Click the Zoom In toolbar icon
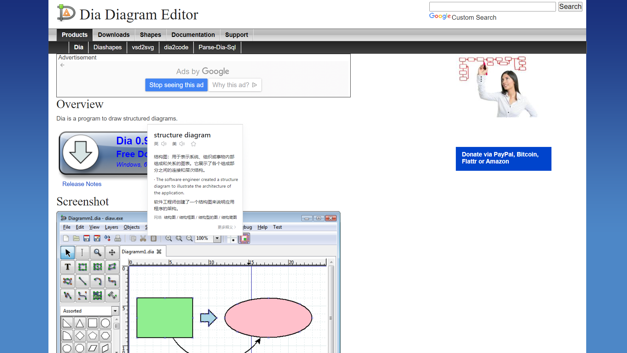The height and width of the screenshot is (353, 627). tap(169, 239)
